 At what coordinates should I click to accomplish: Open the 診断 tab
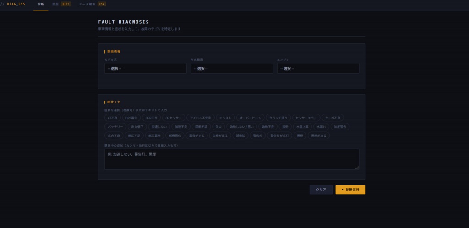(41, 4)
